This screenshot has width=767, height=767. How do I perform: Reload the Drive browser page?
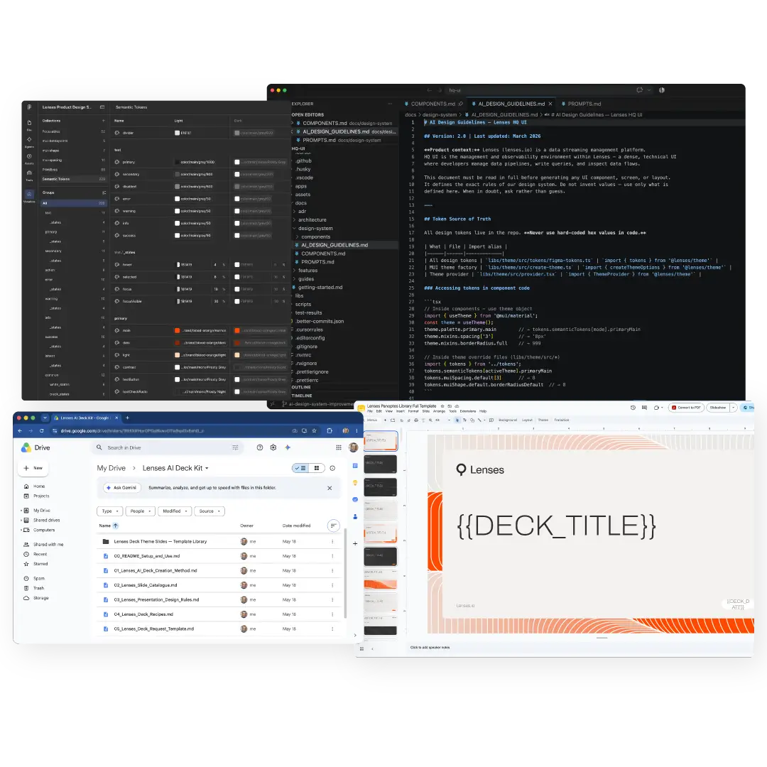pyautogui.click(x=42, y=430)
